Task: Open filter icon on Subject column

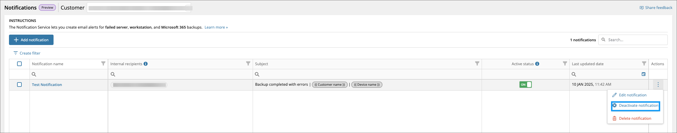Action: (477, 63)
